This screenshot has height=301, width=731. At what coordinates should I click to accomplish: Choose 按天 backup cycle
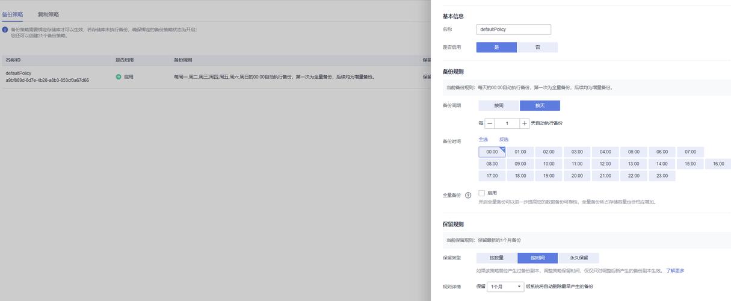coord(540,105)
